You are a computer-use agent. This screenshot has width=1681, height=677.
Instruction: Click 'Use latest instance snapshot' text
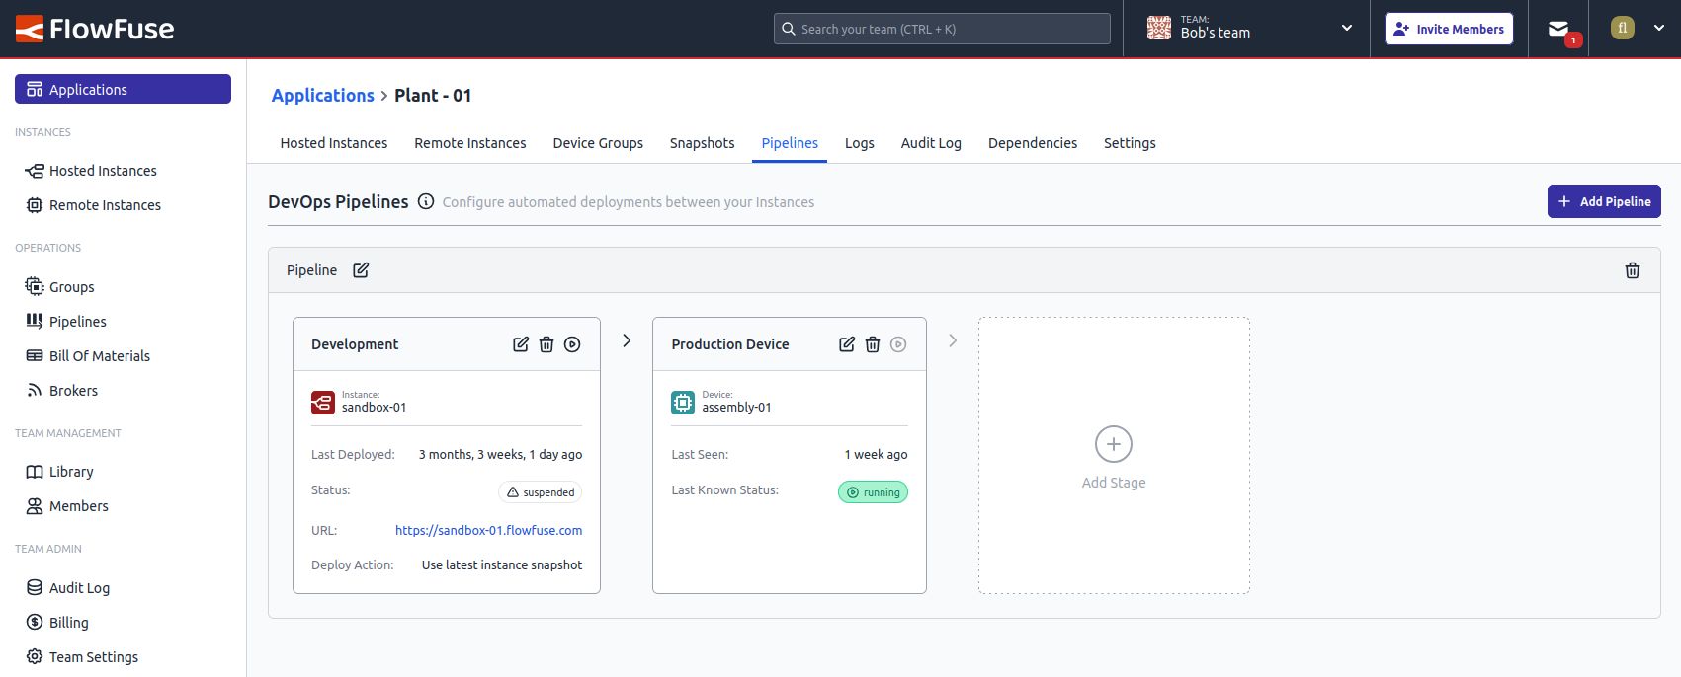pos(502,565)
